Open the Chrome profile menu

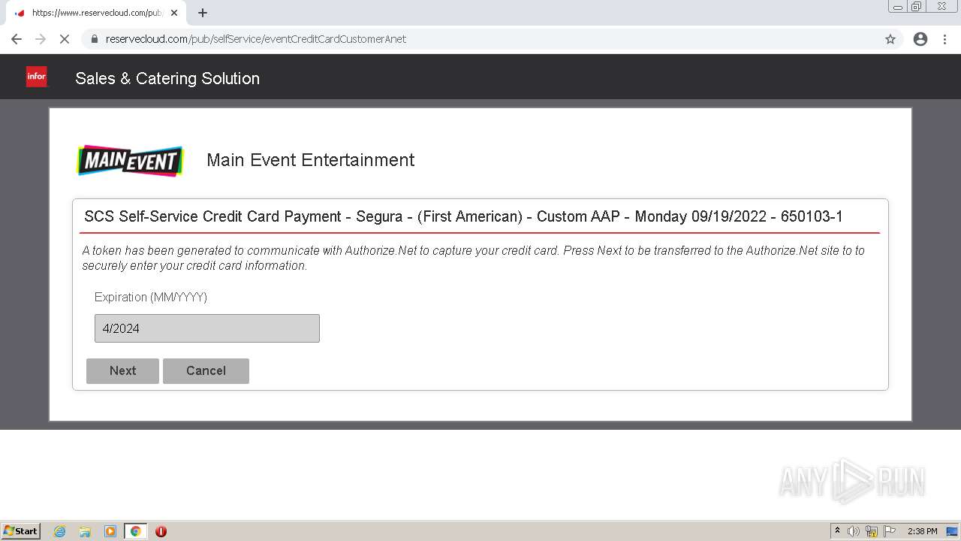click(920, 39)
